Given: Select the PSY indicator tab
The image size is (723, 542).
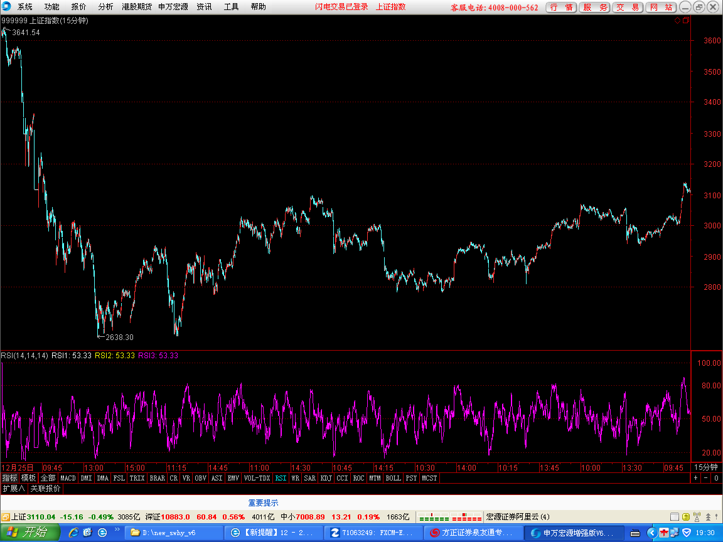Looking at the screenshot, I should pos(411,478).
